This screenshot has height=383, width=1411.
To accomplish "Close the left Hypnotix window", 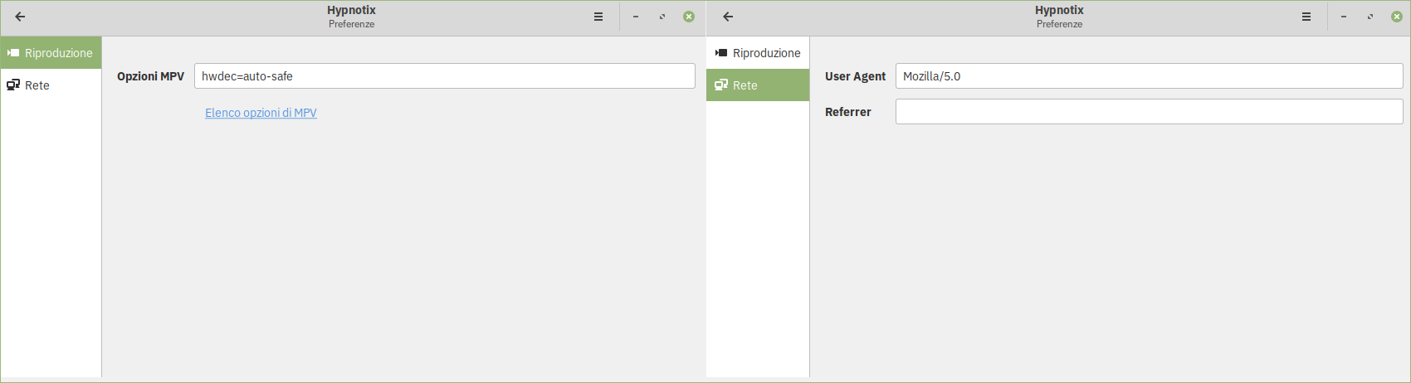I will [x=689, y=17].
